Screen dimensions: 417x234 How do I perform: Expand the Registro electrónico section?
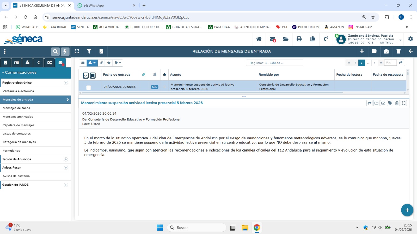pyautogui.click(x=66, y=83)
